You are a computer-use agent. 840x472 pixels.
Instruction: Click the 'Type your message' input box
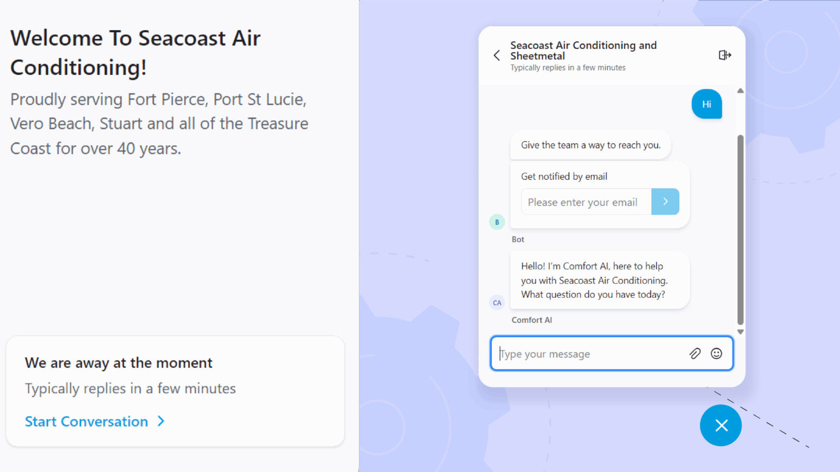coord(591,354)
